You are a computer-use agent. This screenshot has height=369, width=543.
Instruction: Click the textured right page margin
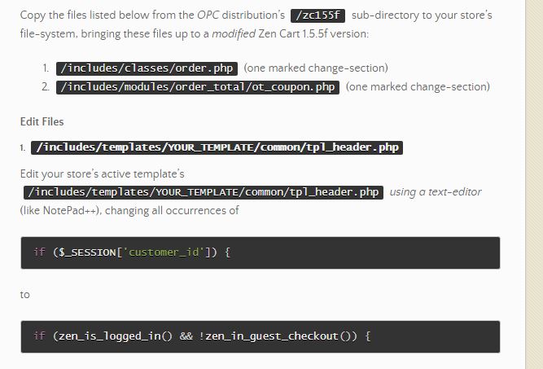534,184
